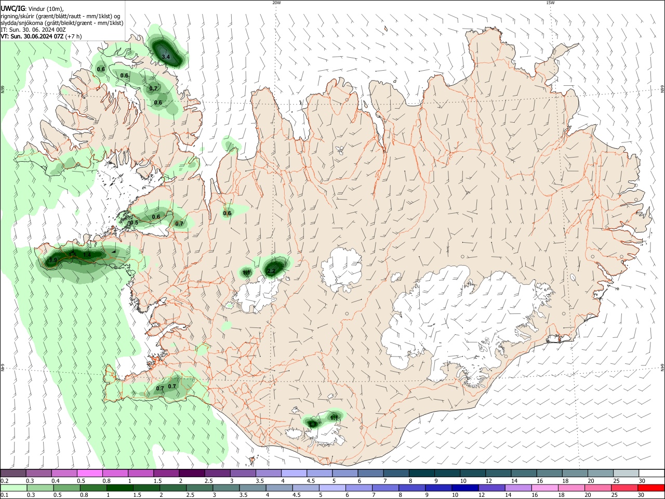Select upper-row dark teal swatch between 8 and 9

point(422,474)
